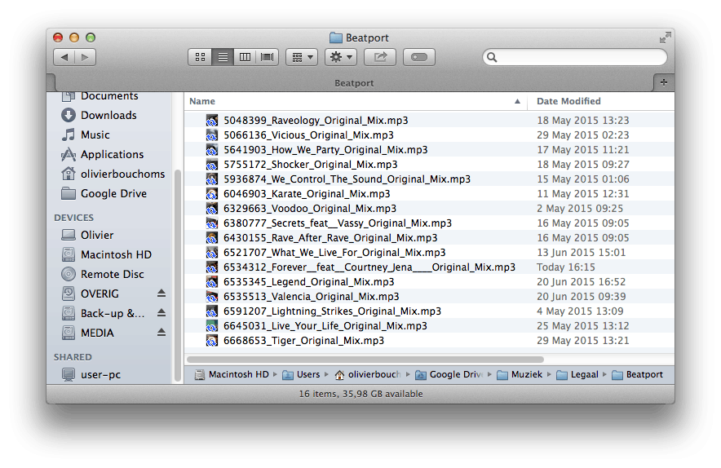The height and width of the screenshot is (468, 721).
Task: Toggle sort direction arrow in Name column
Action: click(517, 102)
